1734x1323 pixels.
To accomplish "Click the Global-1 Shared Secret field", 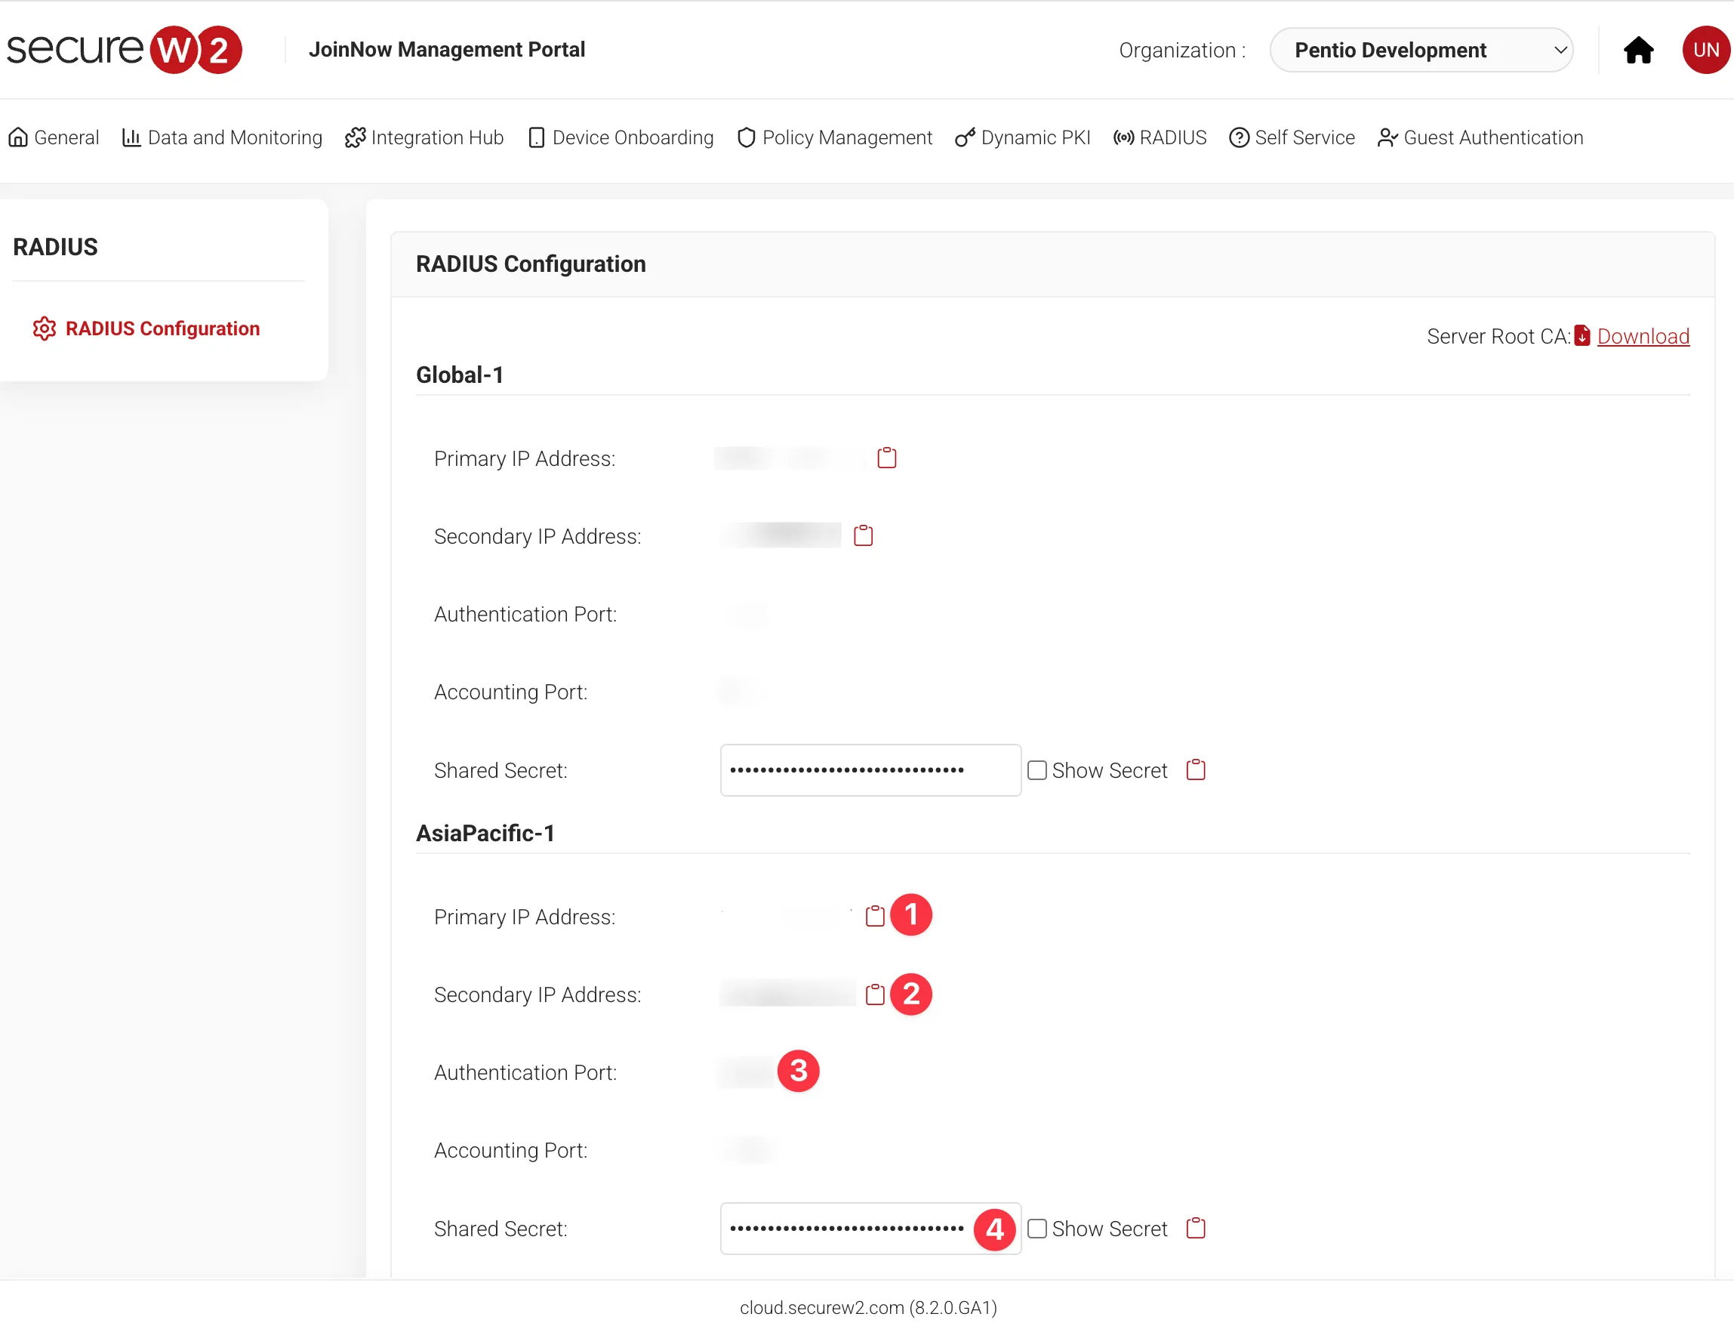I will pyautogui.click(x=870, y=770).
